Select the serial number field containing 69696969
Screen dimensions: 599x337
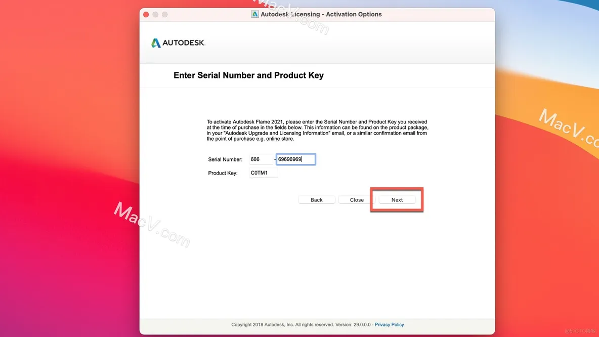tap(295, 159)
